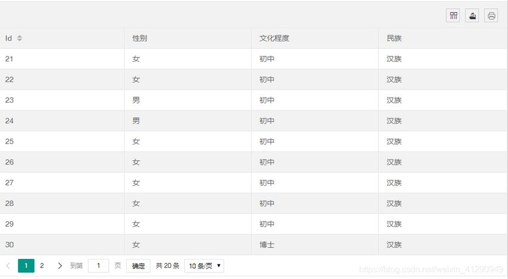Go to previous page arrow
Screen dimensions: 508x279
(x=8, y=266)
